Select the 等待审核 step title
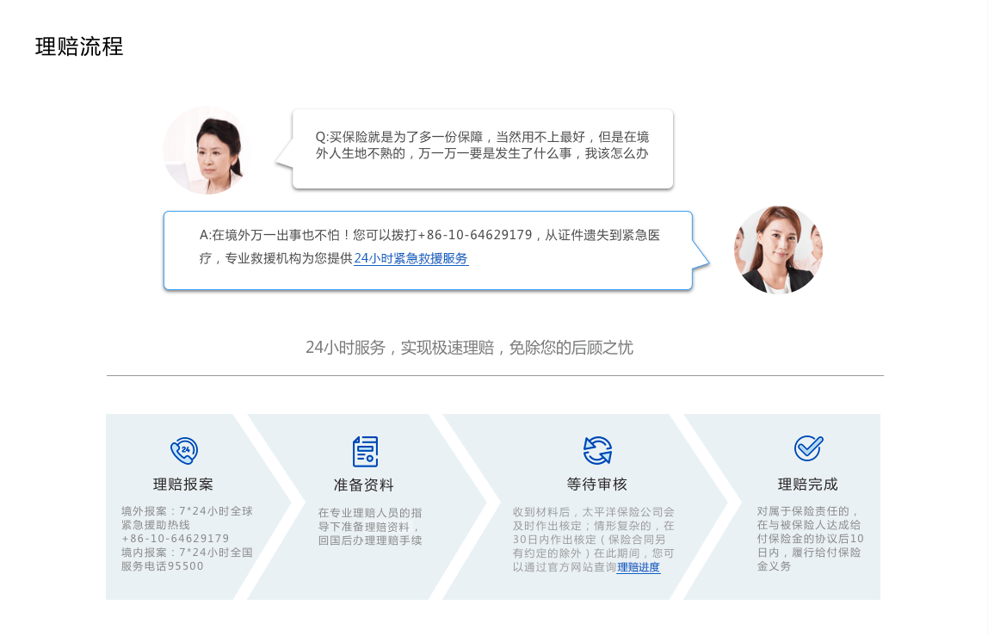The height and width of the screenshot is (636, 988). (x=596, y=484)
